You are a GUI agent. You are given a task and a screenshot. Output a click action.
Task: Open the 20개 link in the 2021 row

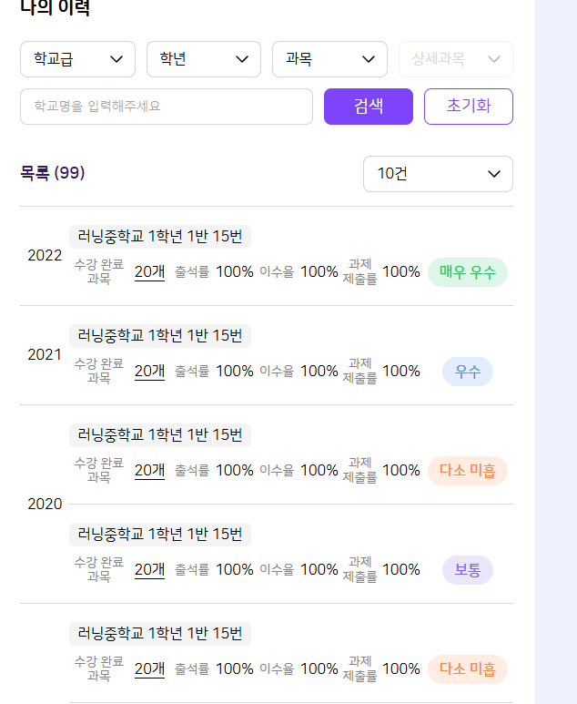[x=149, y=371]
